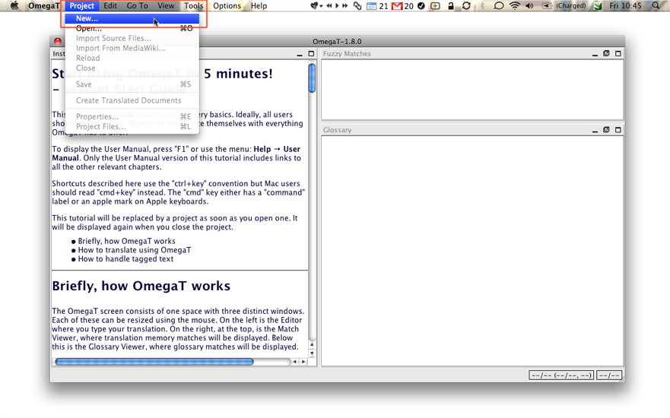Open Spotlight search magnifier icon

pos(656,5)
